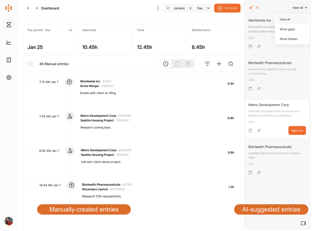Select the 10:43 AM BioHealth entry checkbox
The width and height of the screenshot is (312, 231).
(x=30, y=185)
